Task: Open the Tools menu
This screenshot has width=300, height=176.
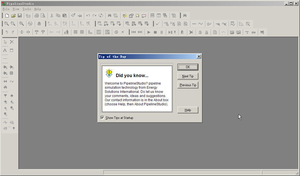Action: pos(27,9)
